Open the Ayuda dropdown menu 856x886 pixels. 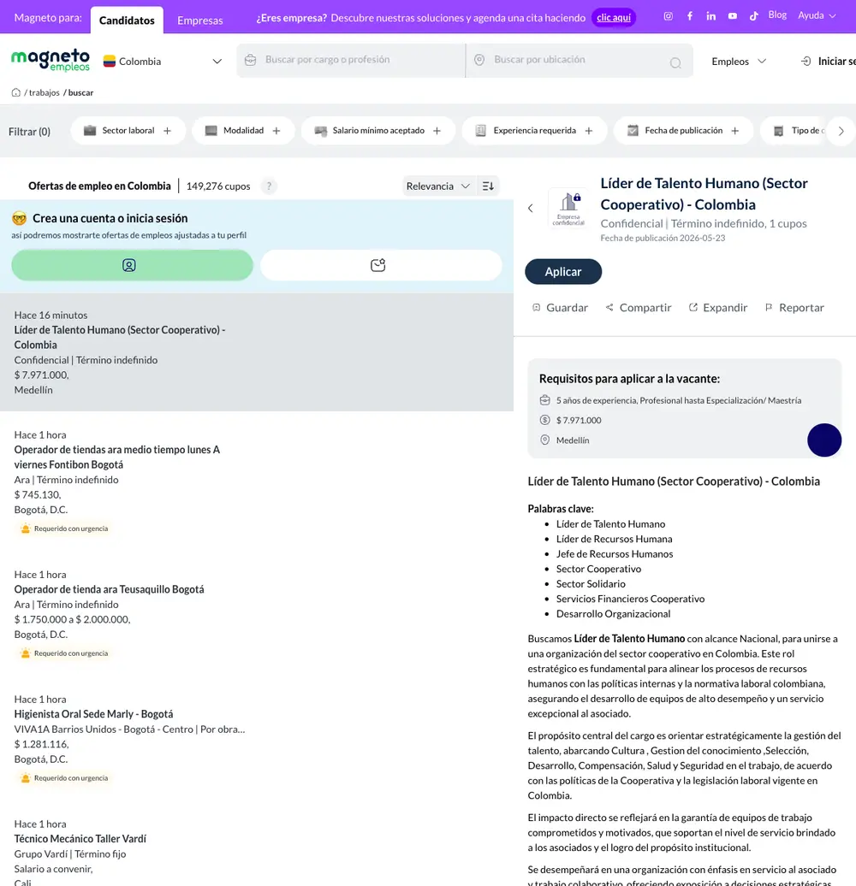tap(817, 15)
